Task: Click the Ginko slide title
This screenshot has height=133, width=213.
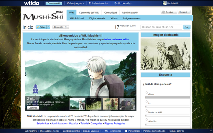Action: pyautogui.click(x=31, y=99)
